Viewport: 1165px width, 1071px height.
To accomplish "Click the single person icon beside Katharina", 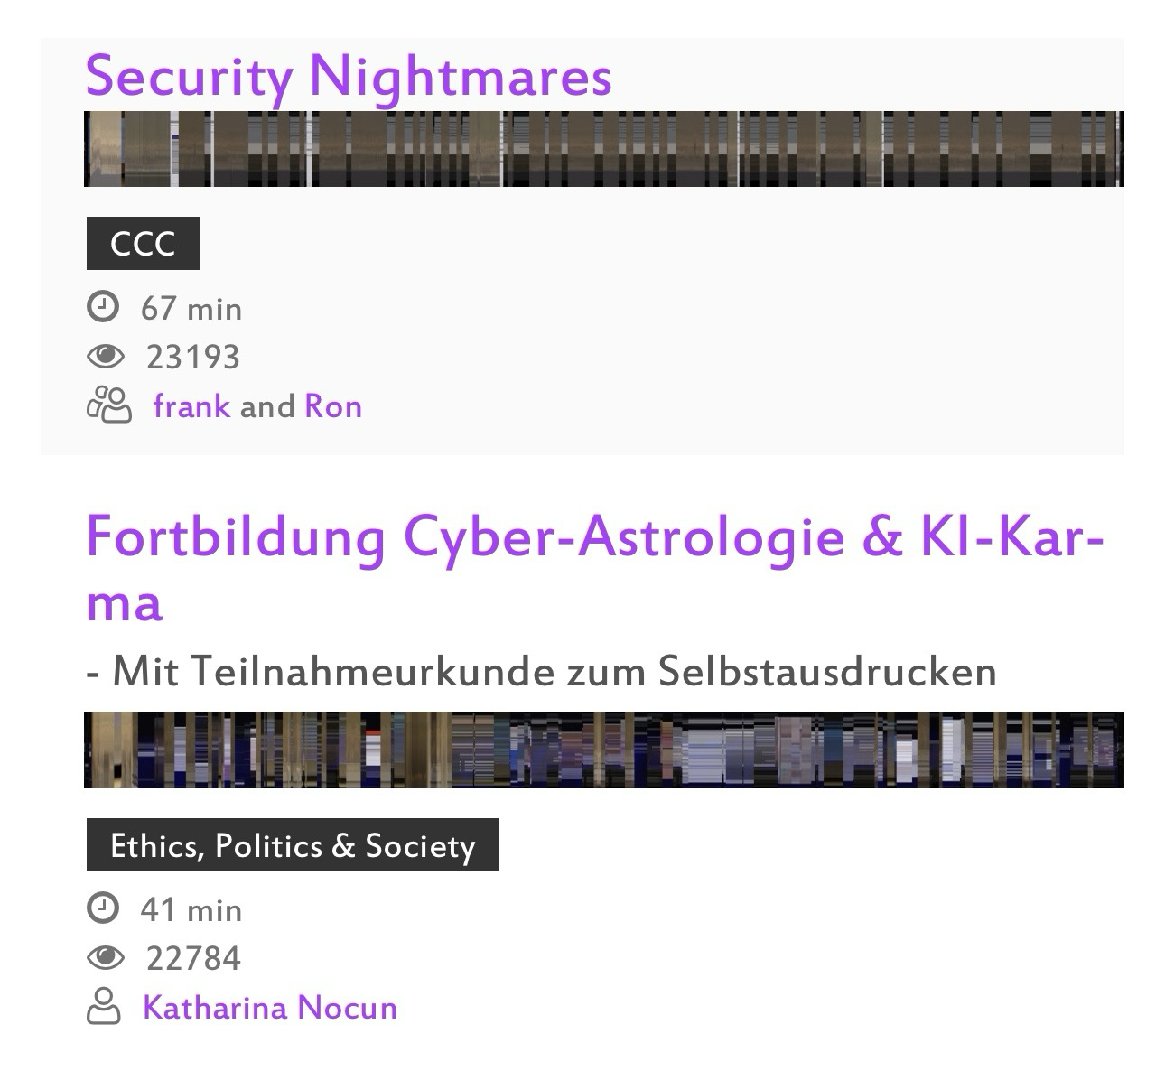I will (103, 1007).
